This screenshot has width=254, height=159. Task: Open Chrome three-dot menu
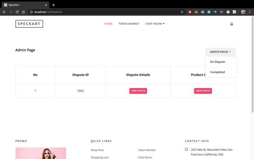coord(250,12)
